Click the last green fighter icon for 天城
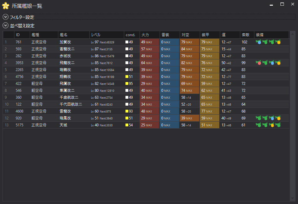 (278, 125)
